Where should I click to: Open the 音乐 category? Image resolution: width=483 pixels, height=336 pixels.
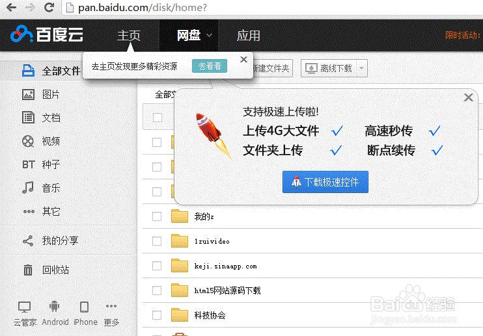[51, 188]
